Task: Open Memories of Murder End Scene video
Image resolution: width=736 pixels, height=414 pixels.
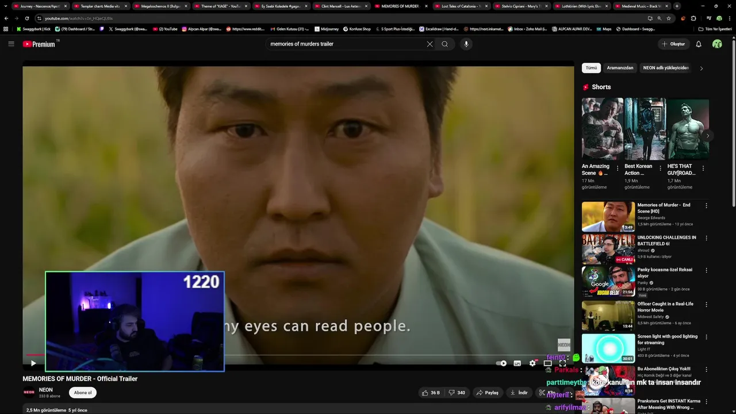Action: tap(608, 216)
